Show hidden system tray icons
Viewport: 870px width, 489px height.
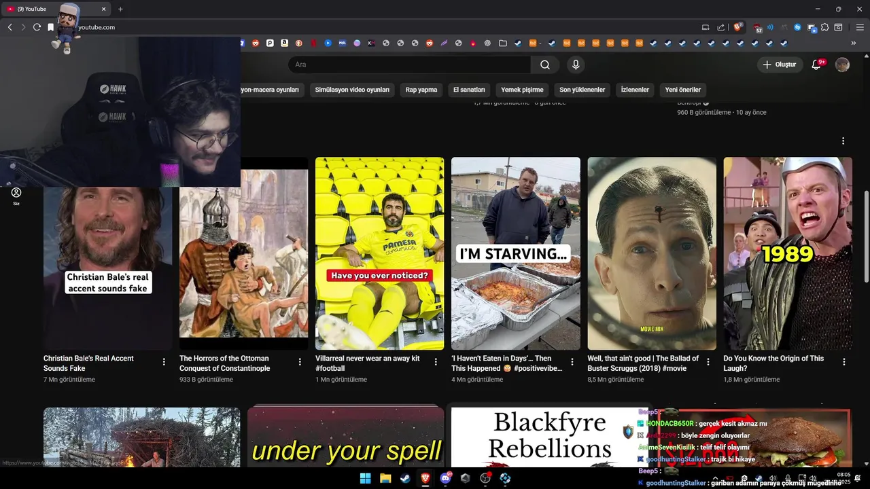[715, 478]
